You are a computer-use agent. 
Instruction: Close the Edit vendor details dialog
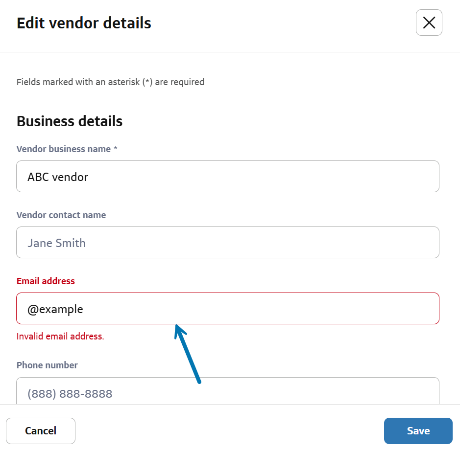tap(429, 23)
